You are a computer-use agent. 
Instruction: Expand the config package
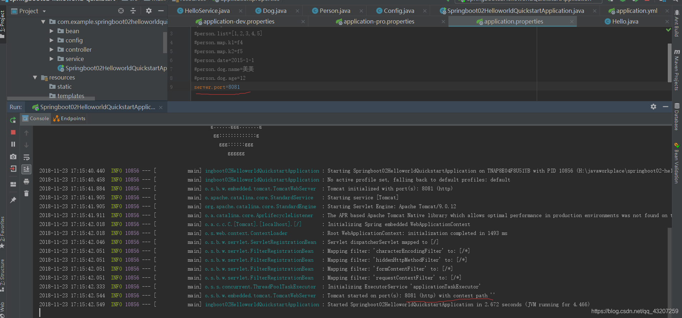click(51, 40)
